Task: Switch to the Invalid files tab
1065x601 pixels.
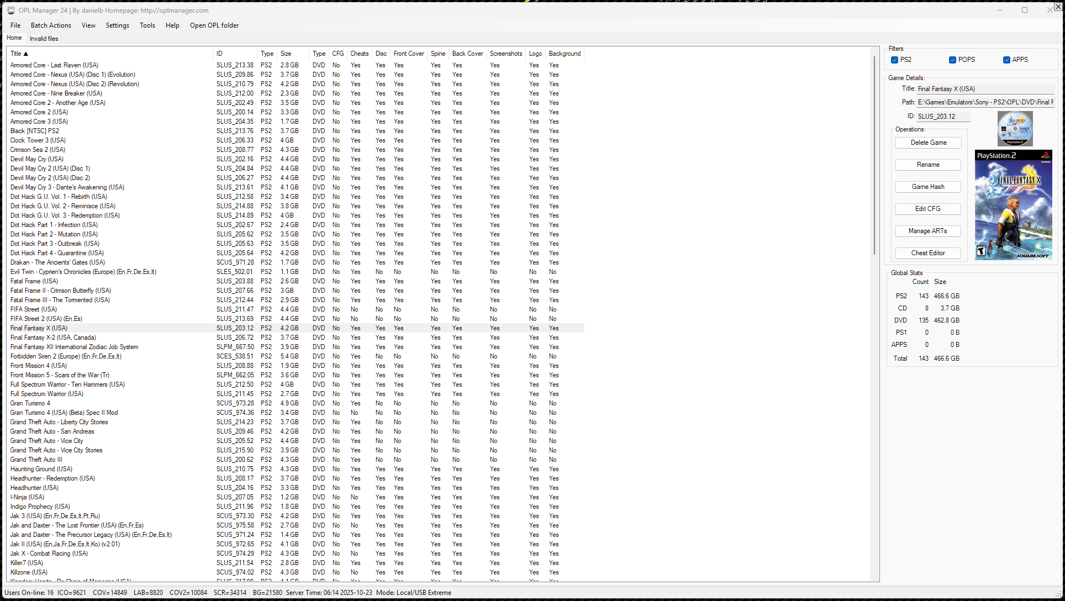Action: tap(44, 39)
